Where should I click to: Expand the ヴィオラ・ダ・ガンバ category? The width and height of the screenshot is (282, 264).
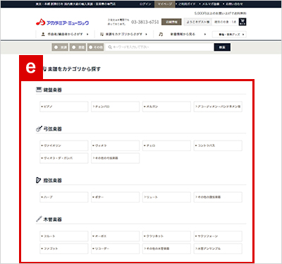64,158
